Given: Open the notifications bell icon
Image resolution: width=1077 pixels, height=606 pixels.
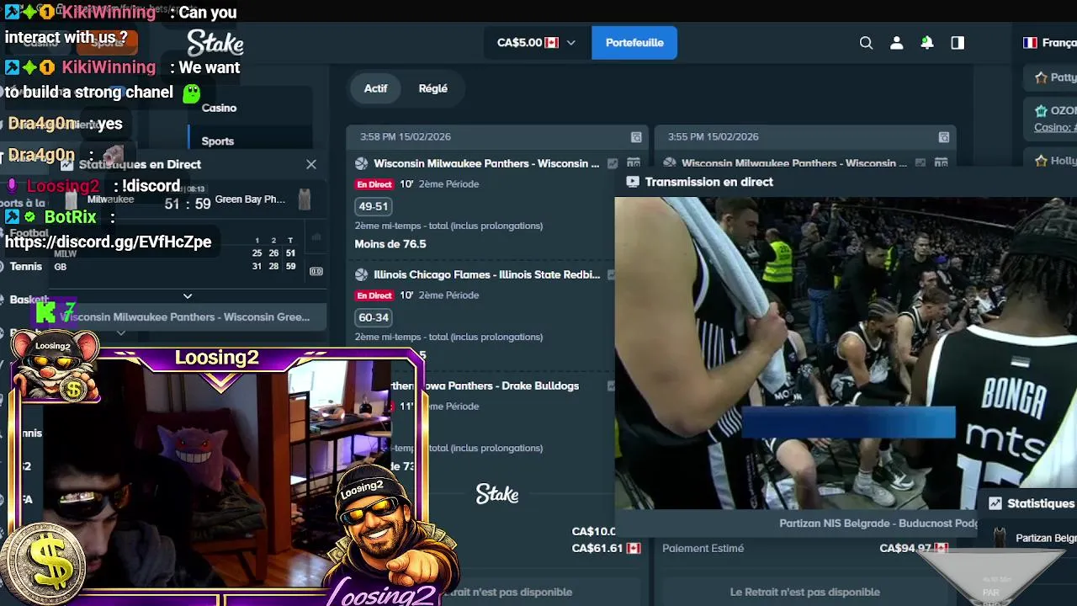Looking at the screenshot, I should (926, 43).
